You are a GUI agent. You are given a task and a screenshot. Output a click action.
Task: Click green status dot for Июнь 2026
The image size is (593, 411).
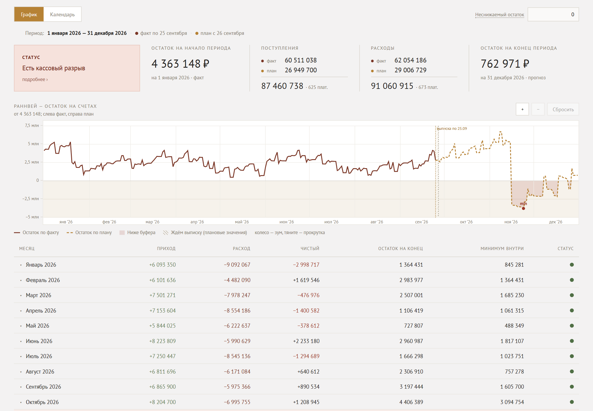point(572,341)
